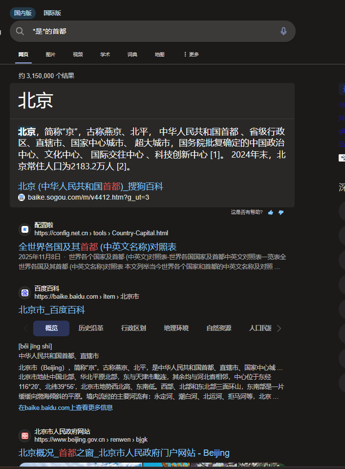This screenshot has width=345, height=469.
Task: Click 约 3,150,000 个结果 count text
Action: tap(46, 76)
